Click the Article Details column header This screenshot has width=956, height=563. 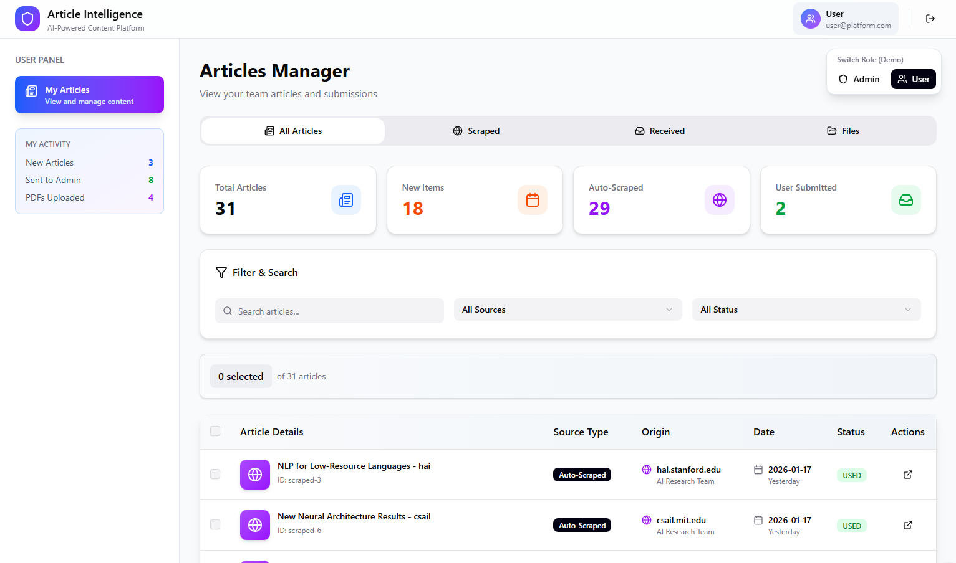(x=271, y=432)
